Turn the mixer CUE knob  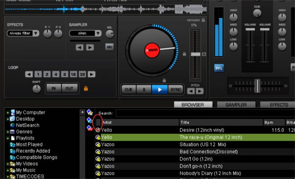[257, 13]
